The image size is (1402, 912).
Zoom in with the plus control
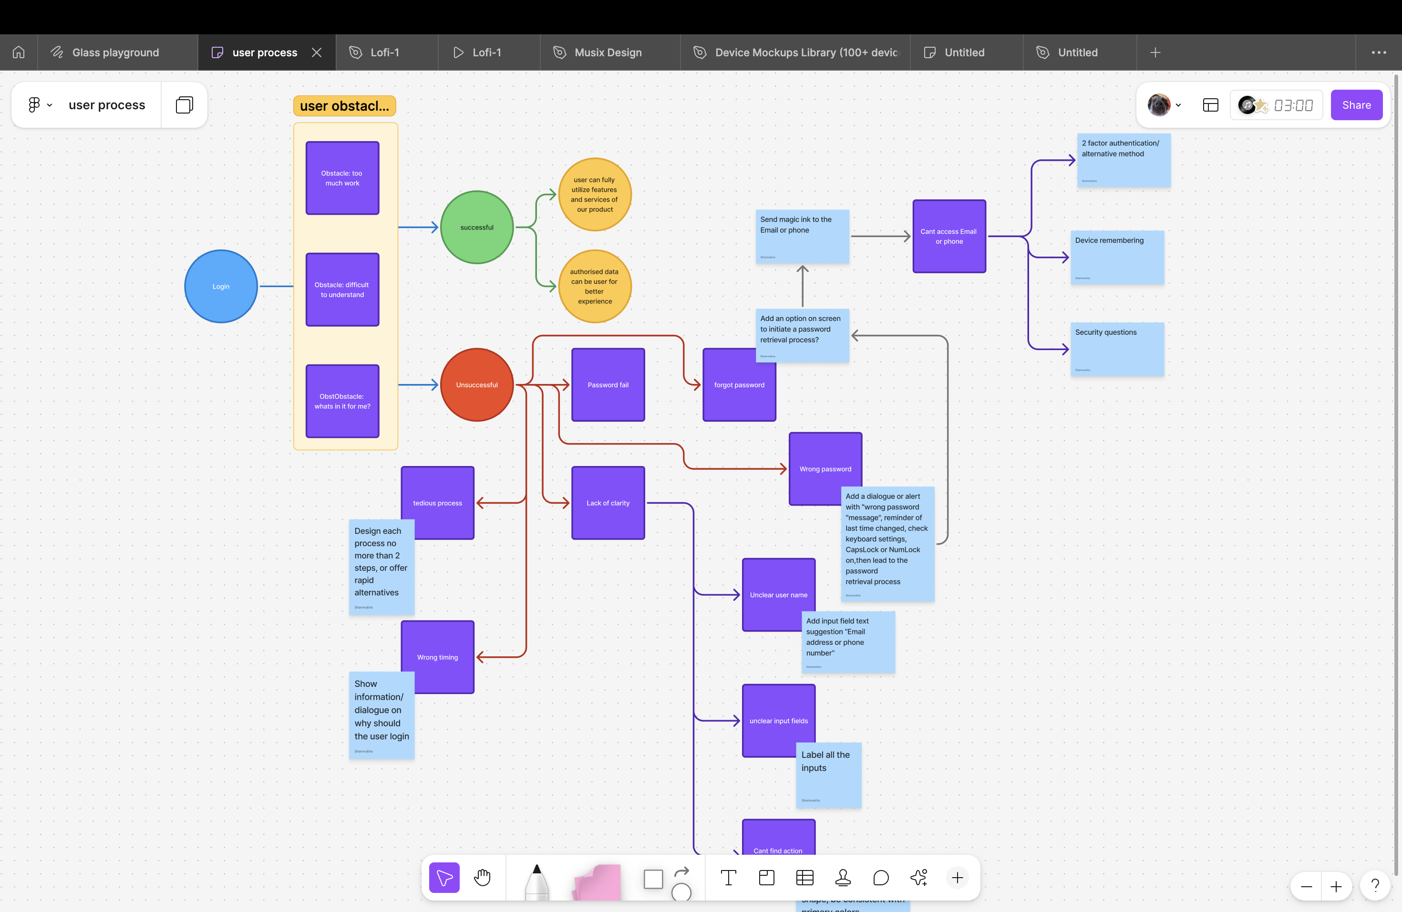pos(1336,886)
